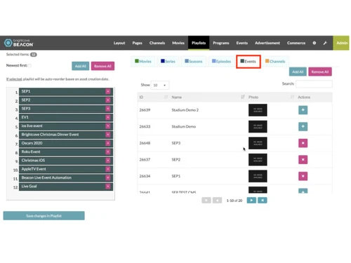Remove SEP2 using the table's pink button

[x=303, y=160]
